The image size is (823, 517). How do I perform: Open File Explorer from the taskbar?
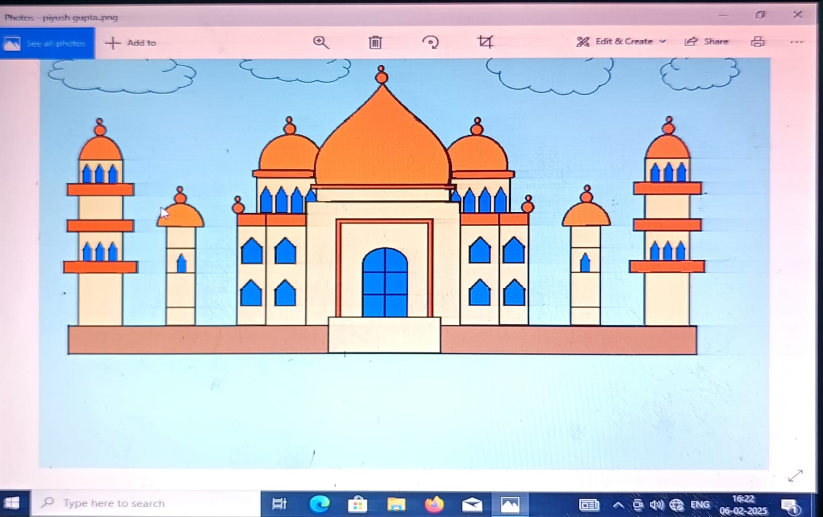396,504
